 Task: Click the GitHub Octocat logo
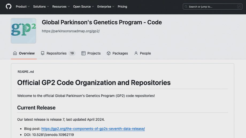pos(9,6)
